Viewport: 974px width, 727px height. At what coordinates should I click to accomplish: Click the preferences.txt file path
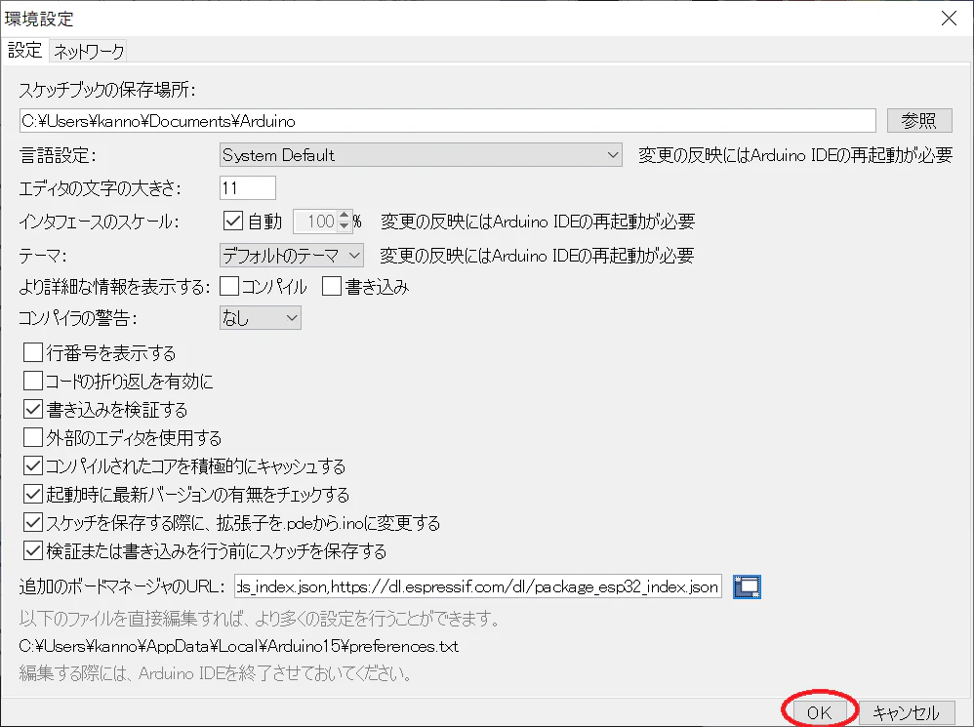(238, 646)
